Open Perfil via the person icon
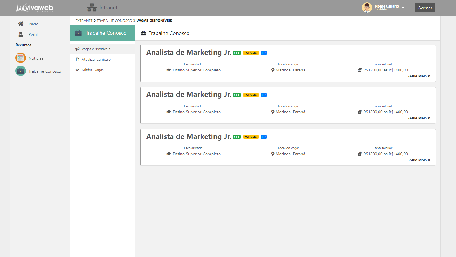The width and height of the screenshot is (456, 257). pos(21,34)
